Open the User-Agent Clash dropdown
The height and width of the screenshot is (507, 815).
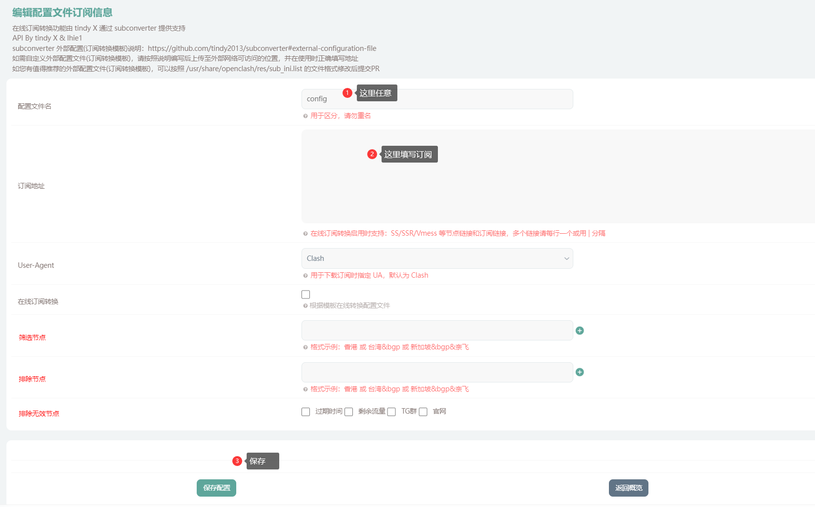(437, 258)
